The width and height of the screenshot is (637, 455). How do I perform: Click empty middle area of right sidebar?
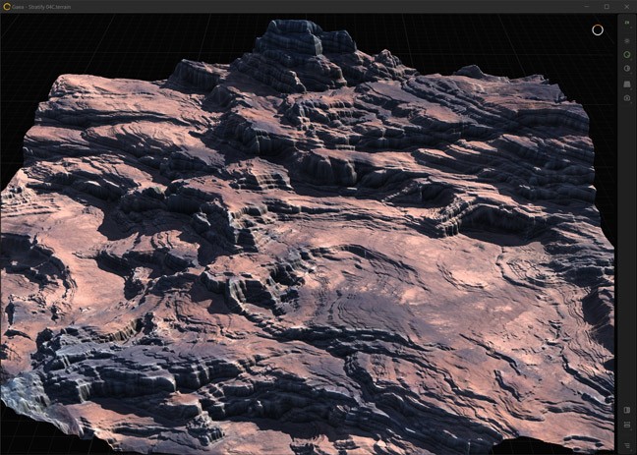click(627, 246)
